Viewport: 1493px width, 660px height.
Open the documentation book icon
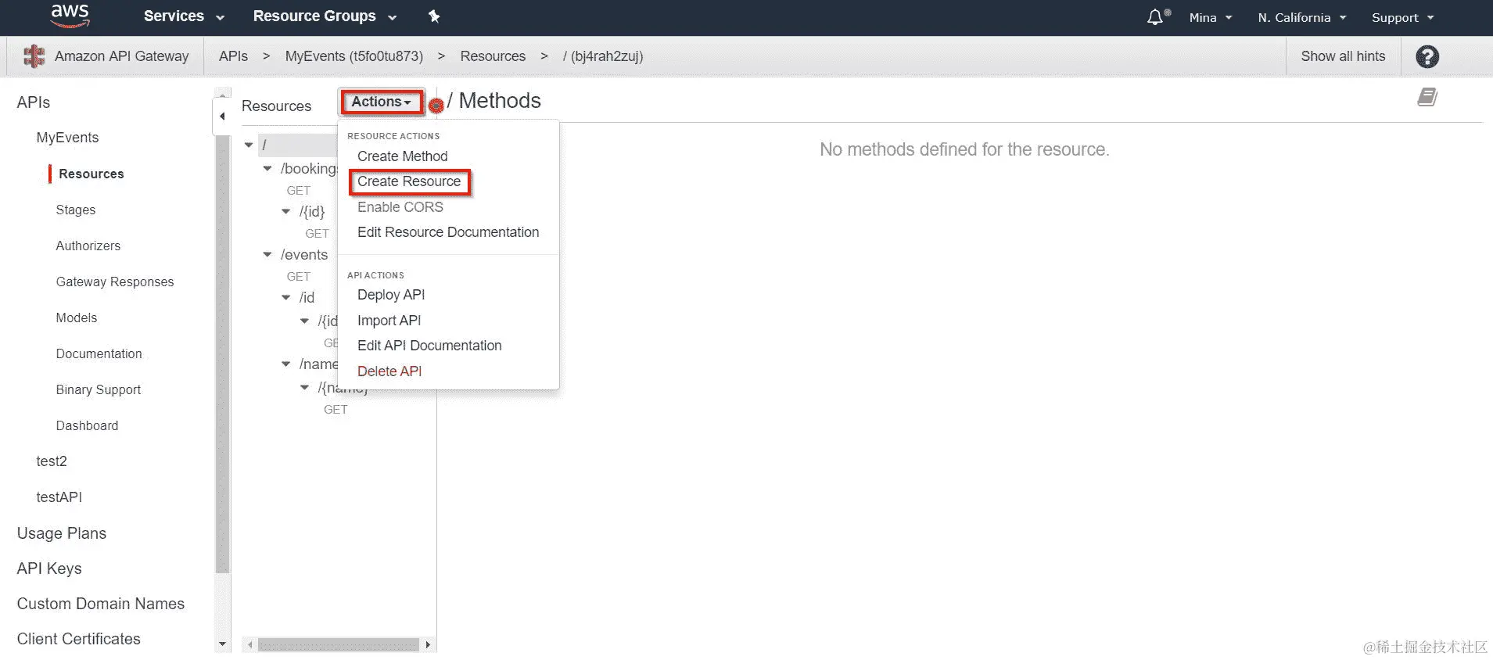[1427, 97]
